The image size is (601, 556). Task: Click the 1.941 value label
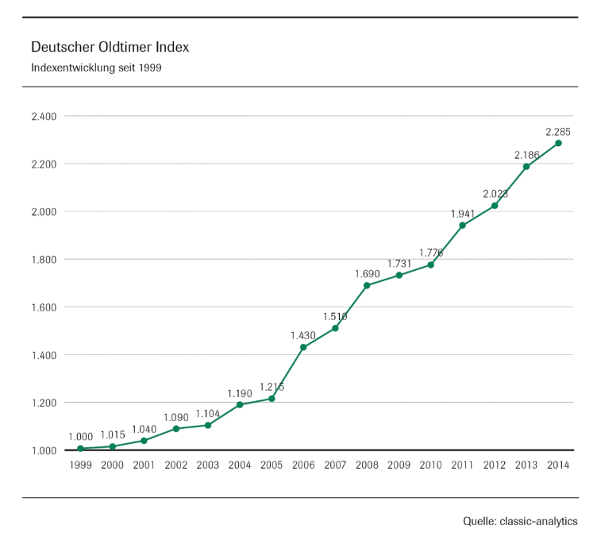(x=463, y=214)
